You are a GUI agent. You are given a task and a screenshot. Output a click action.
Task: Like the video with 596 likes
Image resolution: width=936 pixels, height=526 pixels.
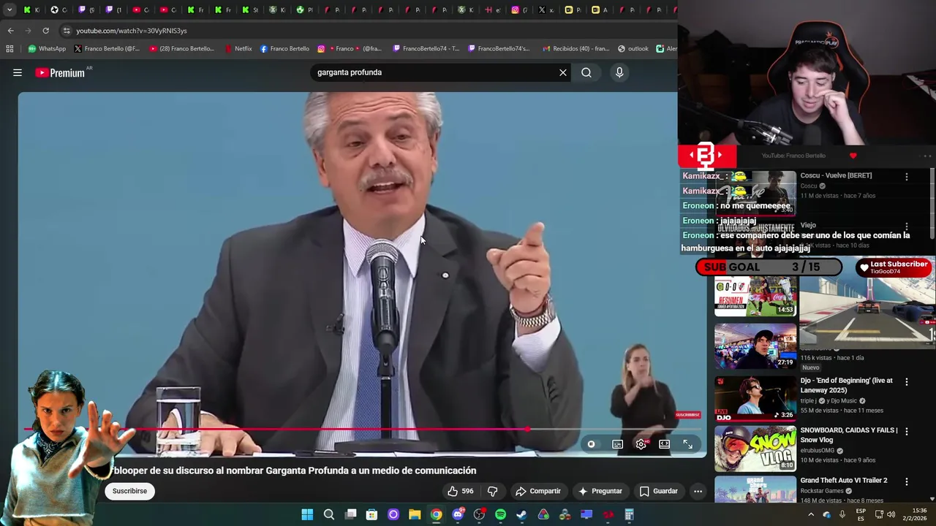pos(460,491)
